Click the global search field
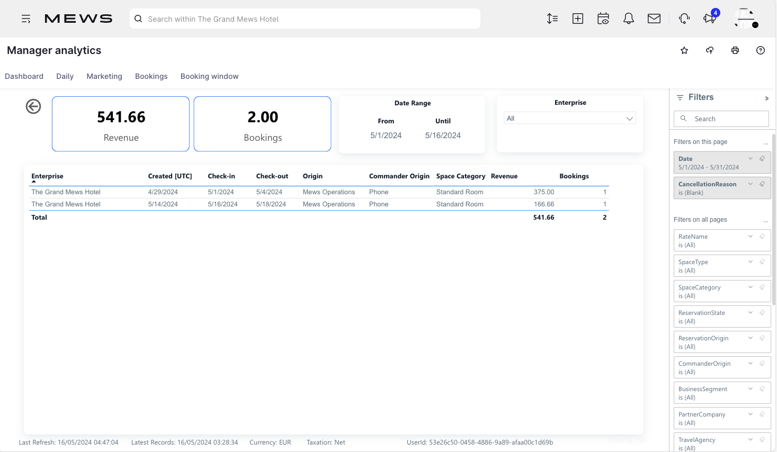 305,19
